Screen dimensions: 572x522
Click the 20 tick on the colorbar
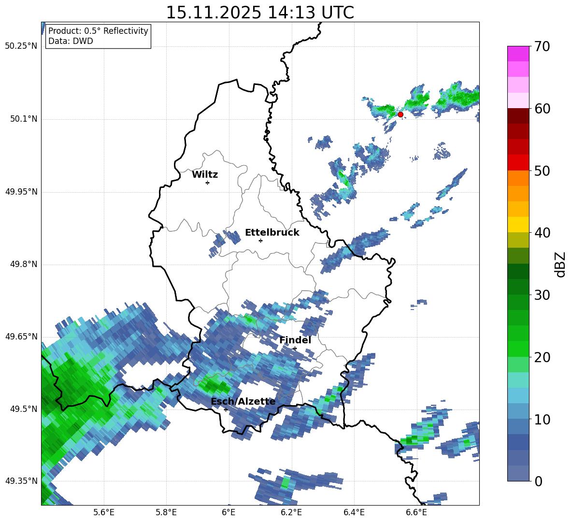coord(542,357)
